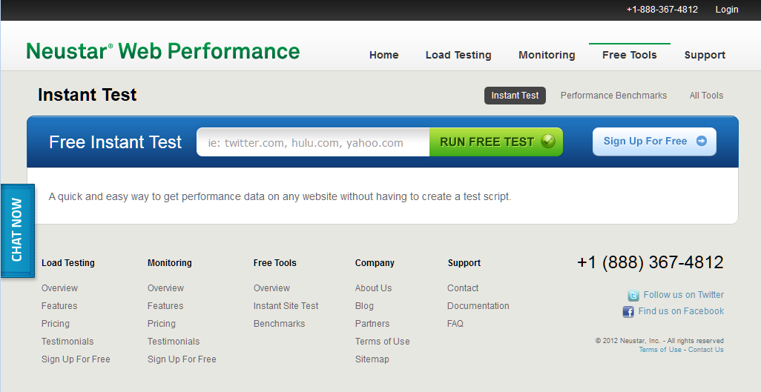This screenshot has width=761, height=392.
Task: Open the CHAT NOW side tab
Action: coord(18,230)
